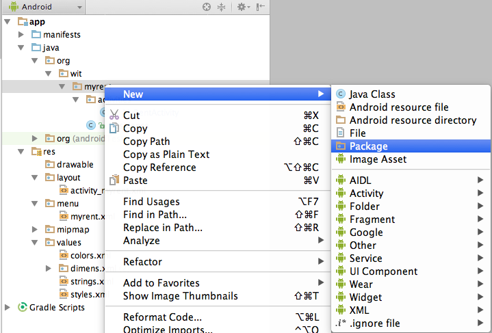Expand the manifests folder arrow

pyautogui.click(x=22, y=35)
